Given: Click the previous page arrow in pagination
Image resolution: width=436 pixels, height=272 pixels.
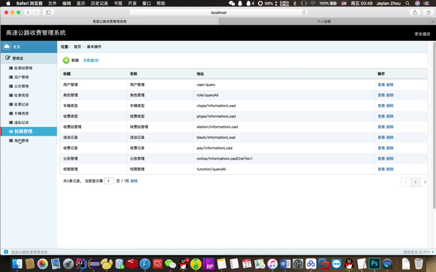Looking at the screenshot, I should click(x=406, y=182).
